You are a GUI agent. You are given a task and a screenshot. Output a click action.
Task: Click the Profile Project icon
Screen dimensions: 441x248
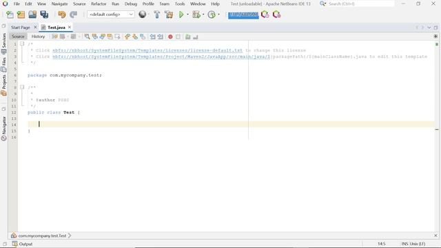[212, 14]
